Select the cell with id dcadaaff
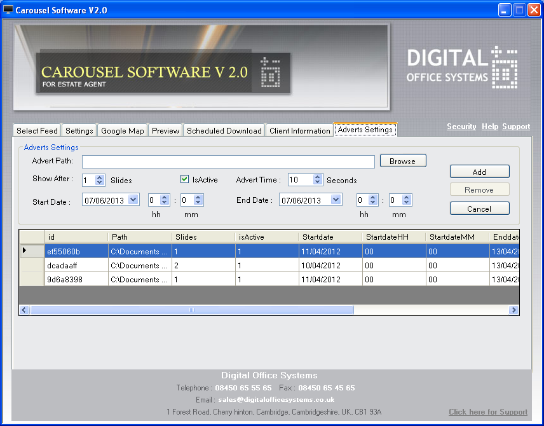The width and height of the screenshot is (544, 426). click(76, 265)
